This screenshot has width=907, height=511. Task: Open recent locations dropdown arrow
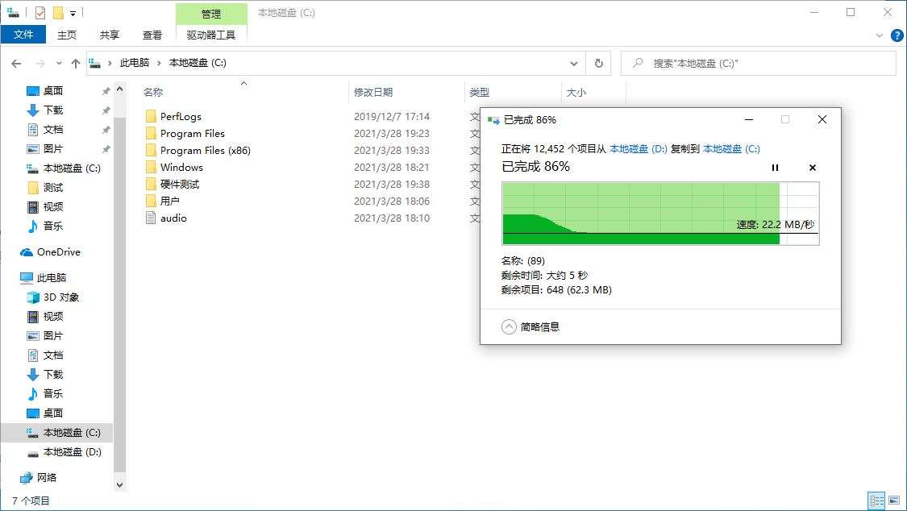click(59, 63)
